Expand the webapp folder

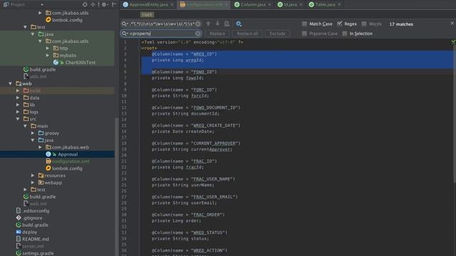click(33, 183)
